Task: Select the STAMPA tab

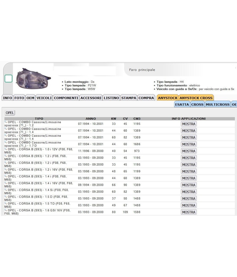Action: tap(129, 98)
